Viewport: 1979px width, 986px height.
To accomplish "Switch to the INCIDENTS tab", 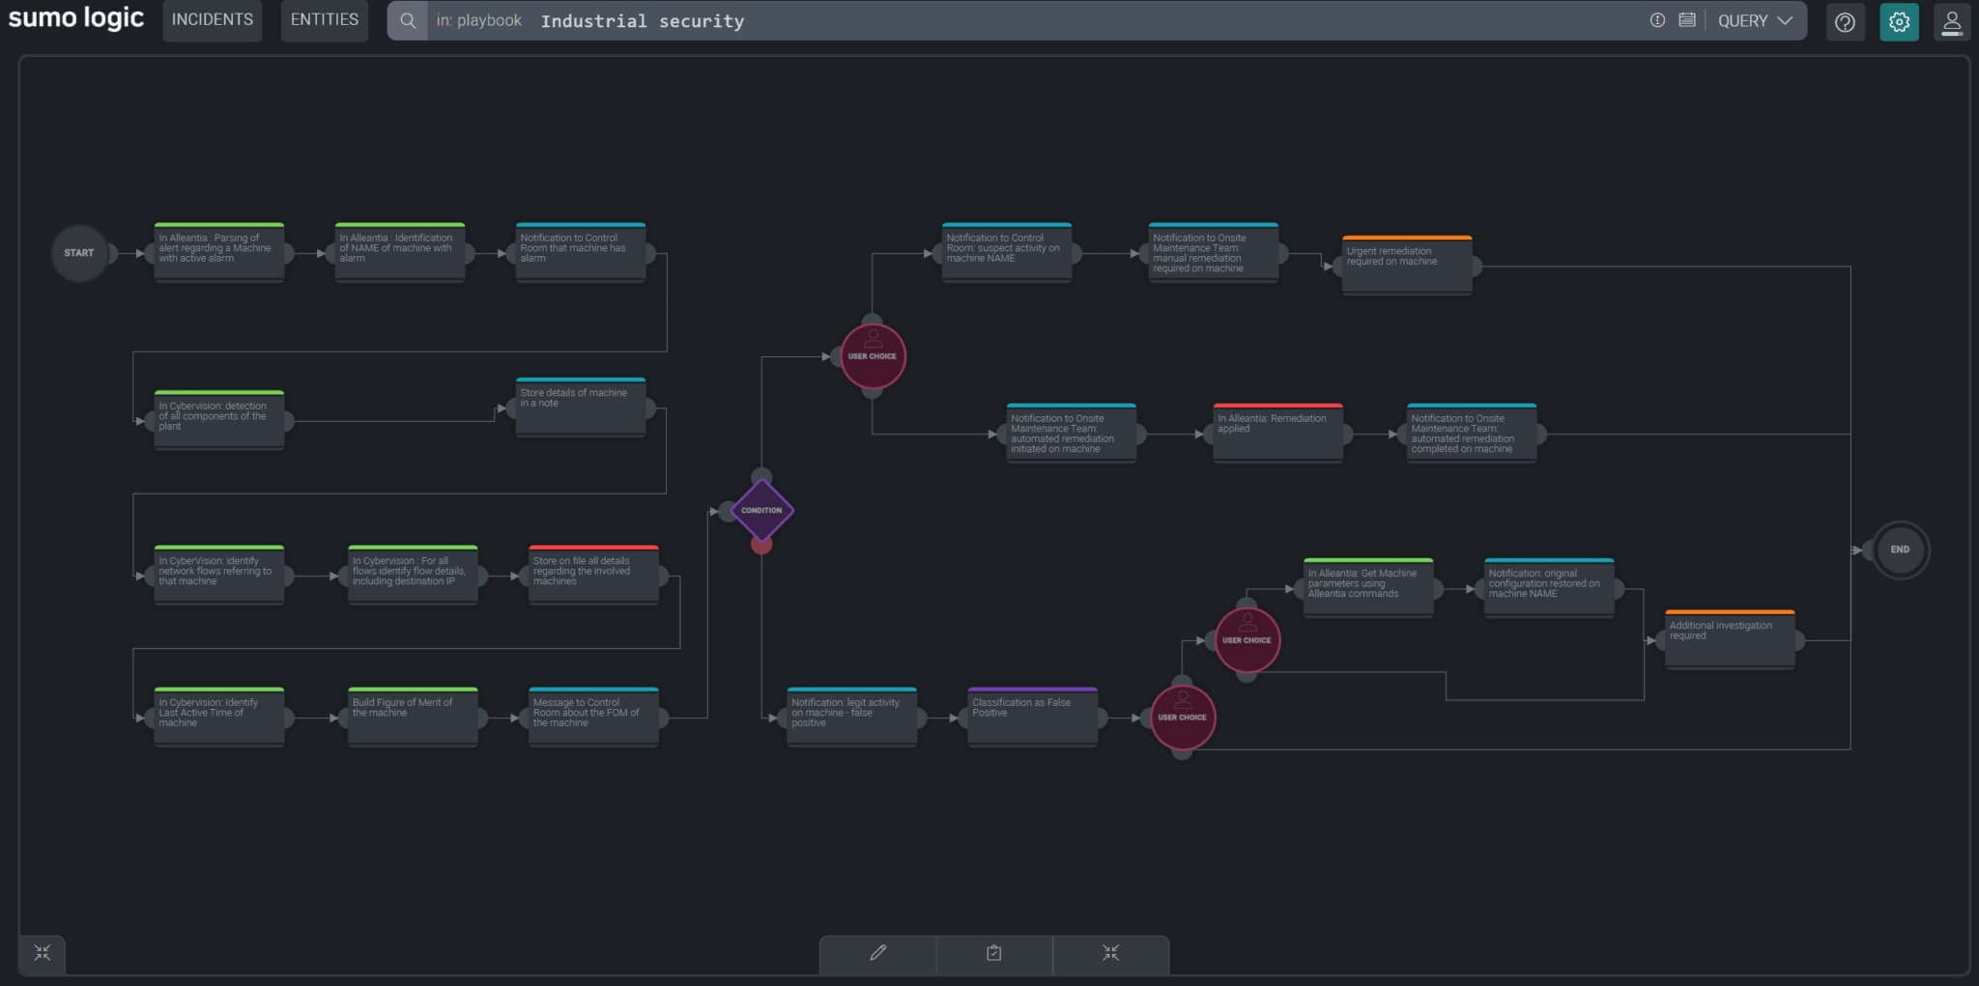I will coord(212,18).
